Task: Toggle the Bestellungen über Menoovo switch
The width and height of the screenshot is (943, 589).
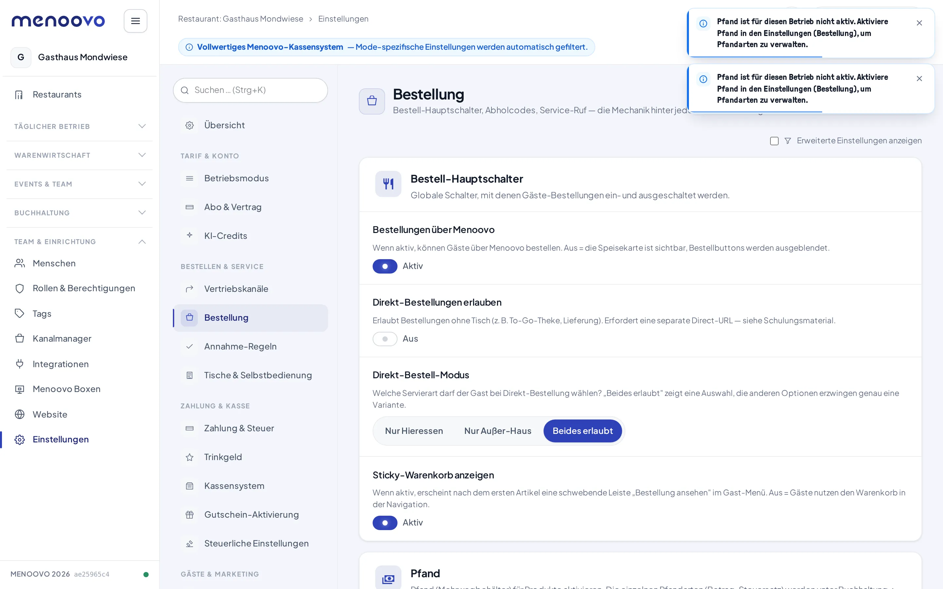Action: pyautogui.click(x=385, y=266)
